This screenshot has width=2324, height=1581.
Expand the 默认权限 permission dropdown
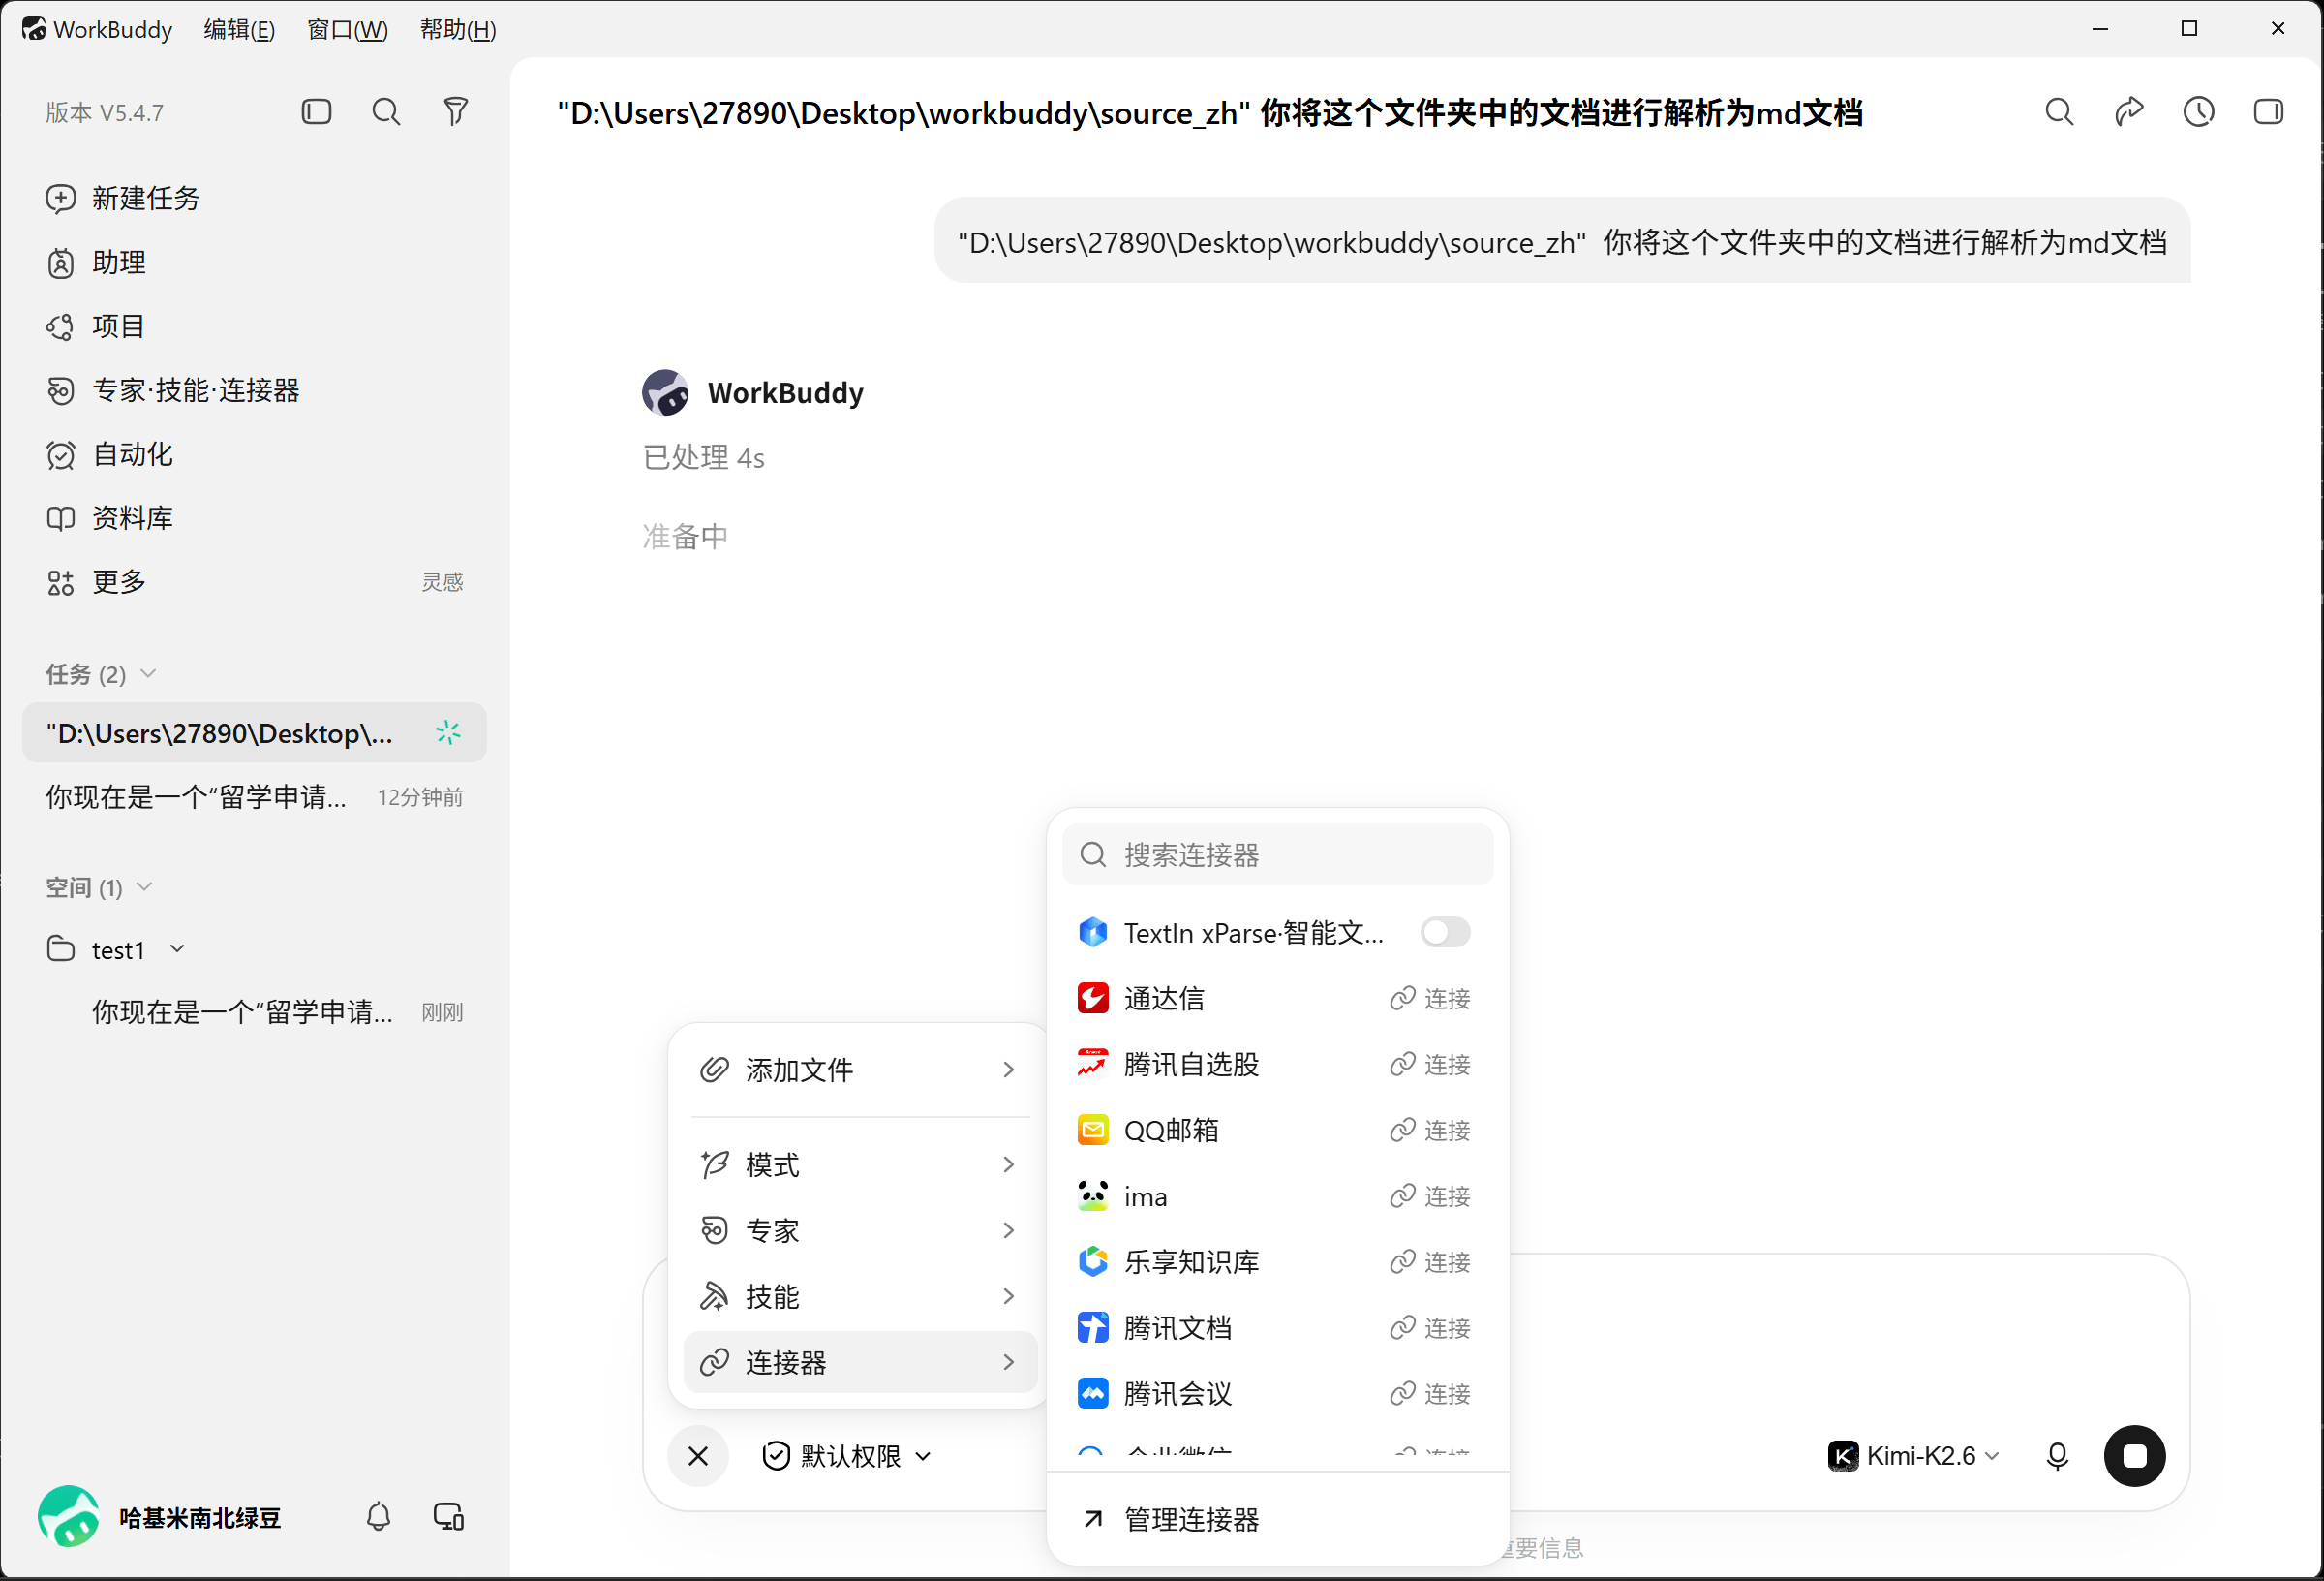click(846, 1456)
